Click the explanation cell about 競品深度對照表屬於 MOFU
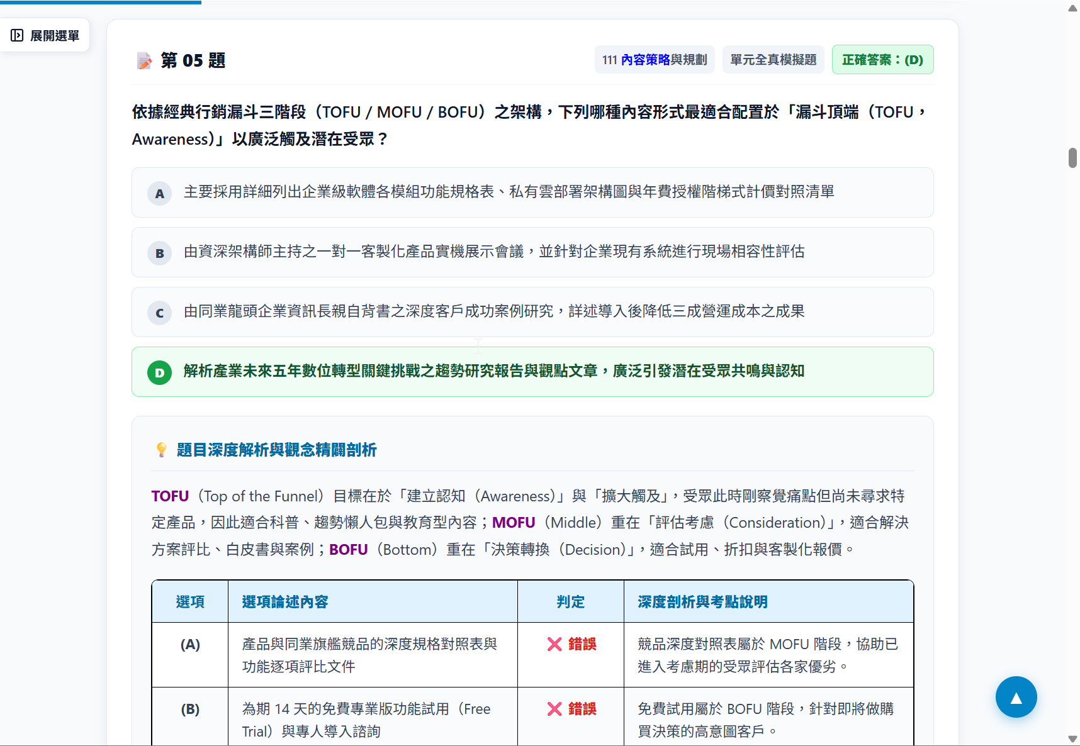This screenshot has width=1080, height=746. 768,655
